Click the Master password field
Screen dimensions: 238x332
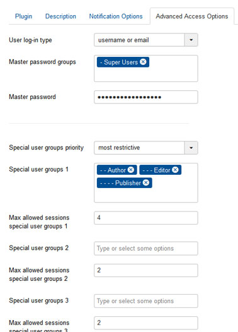click(x=146, y=97)
